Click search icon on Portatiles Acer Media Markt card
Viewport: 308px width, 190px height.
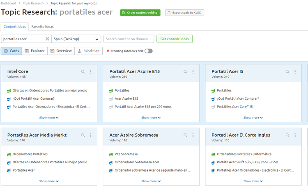coord(83,135)
